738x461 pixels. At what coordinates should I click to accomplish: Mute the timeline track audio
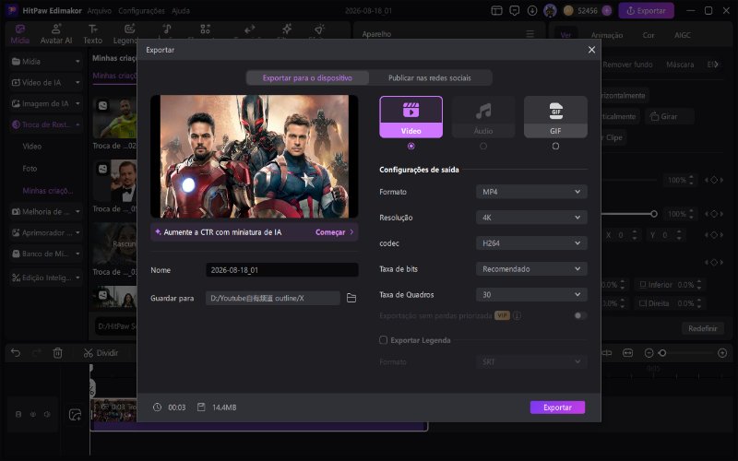(47, 414)
